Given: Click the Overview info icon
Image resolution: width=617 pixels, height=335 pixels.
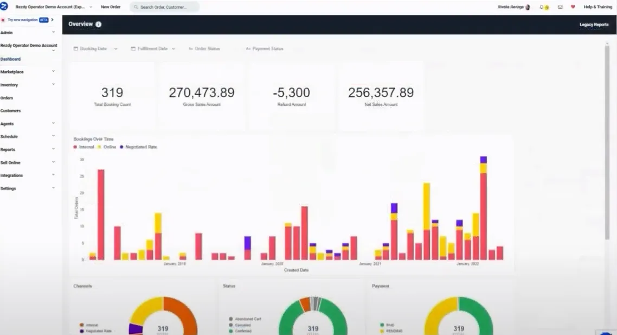Looking at the screenshot, I should (x=98, y=24).
